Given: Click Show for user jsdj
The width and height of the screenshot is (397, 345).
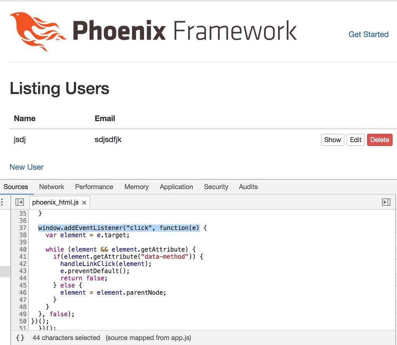Looking at the screenshot, I should (x=332, y=140).
